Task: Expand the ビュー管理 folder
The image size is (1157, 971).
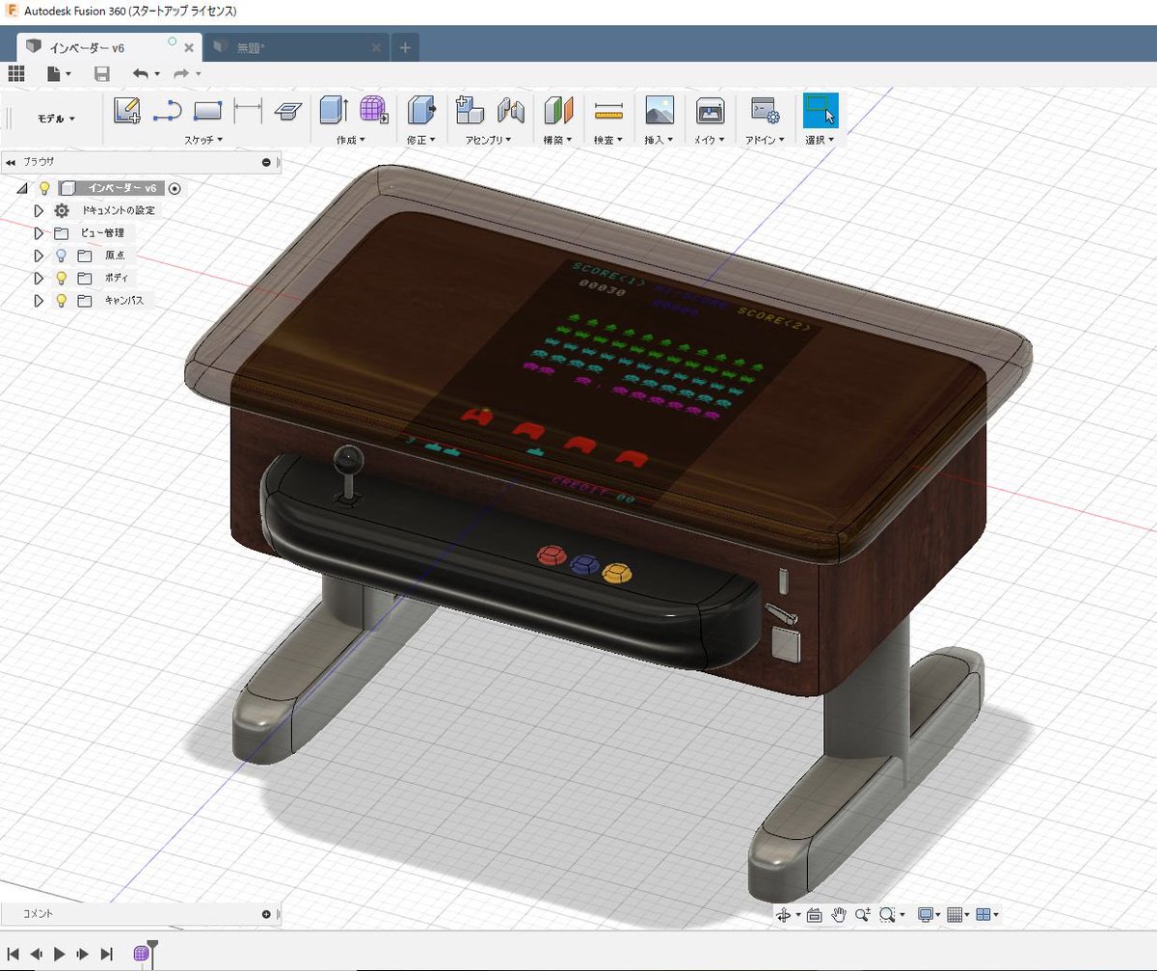Action: 39,233
